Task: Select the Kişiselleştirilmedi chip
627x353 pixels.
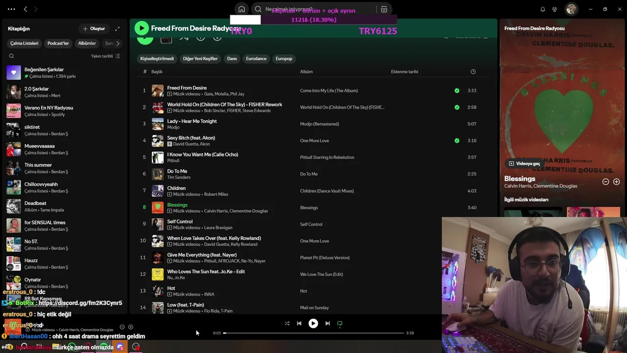Action: [x=157, y=59]
